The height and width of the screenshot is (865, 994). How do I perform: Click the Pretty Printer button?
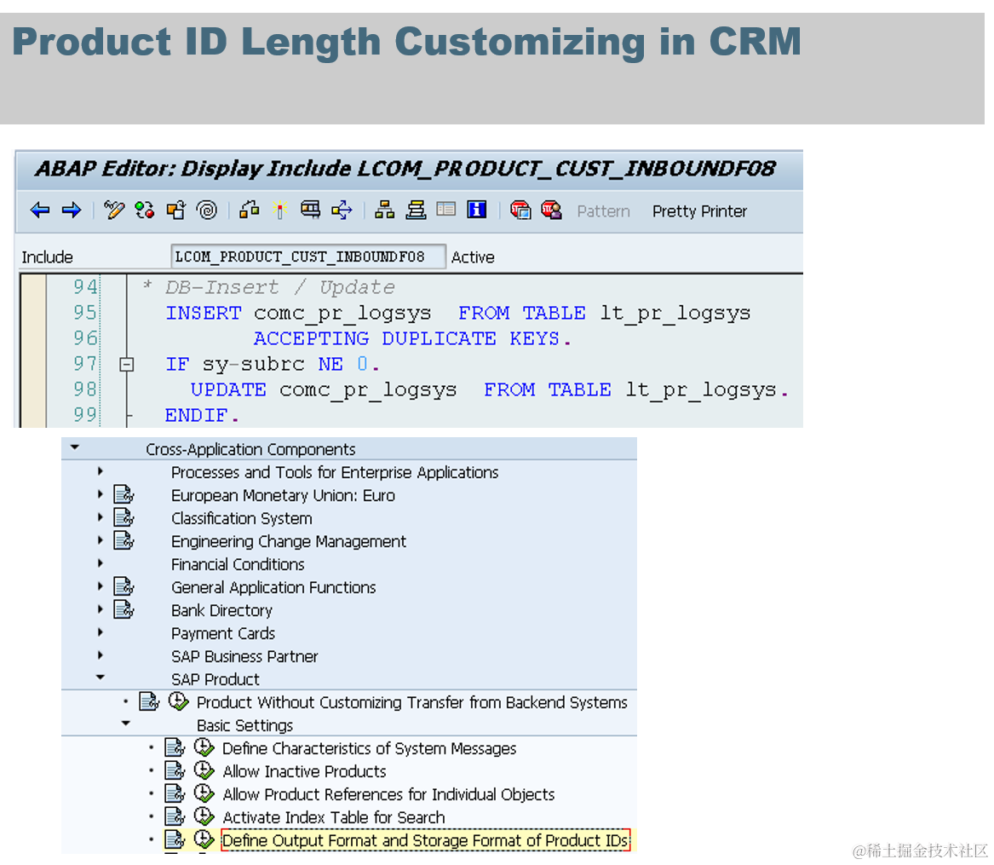(x=700, y=211)
